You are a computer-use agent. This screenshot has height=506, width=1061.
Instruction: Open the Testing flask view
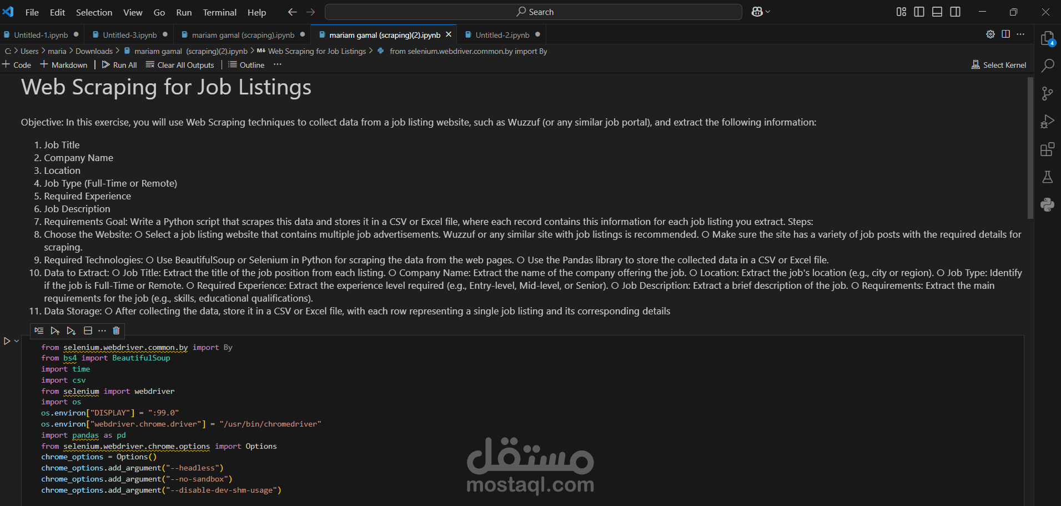click(x=1047, y=177)
